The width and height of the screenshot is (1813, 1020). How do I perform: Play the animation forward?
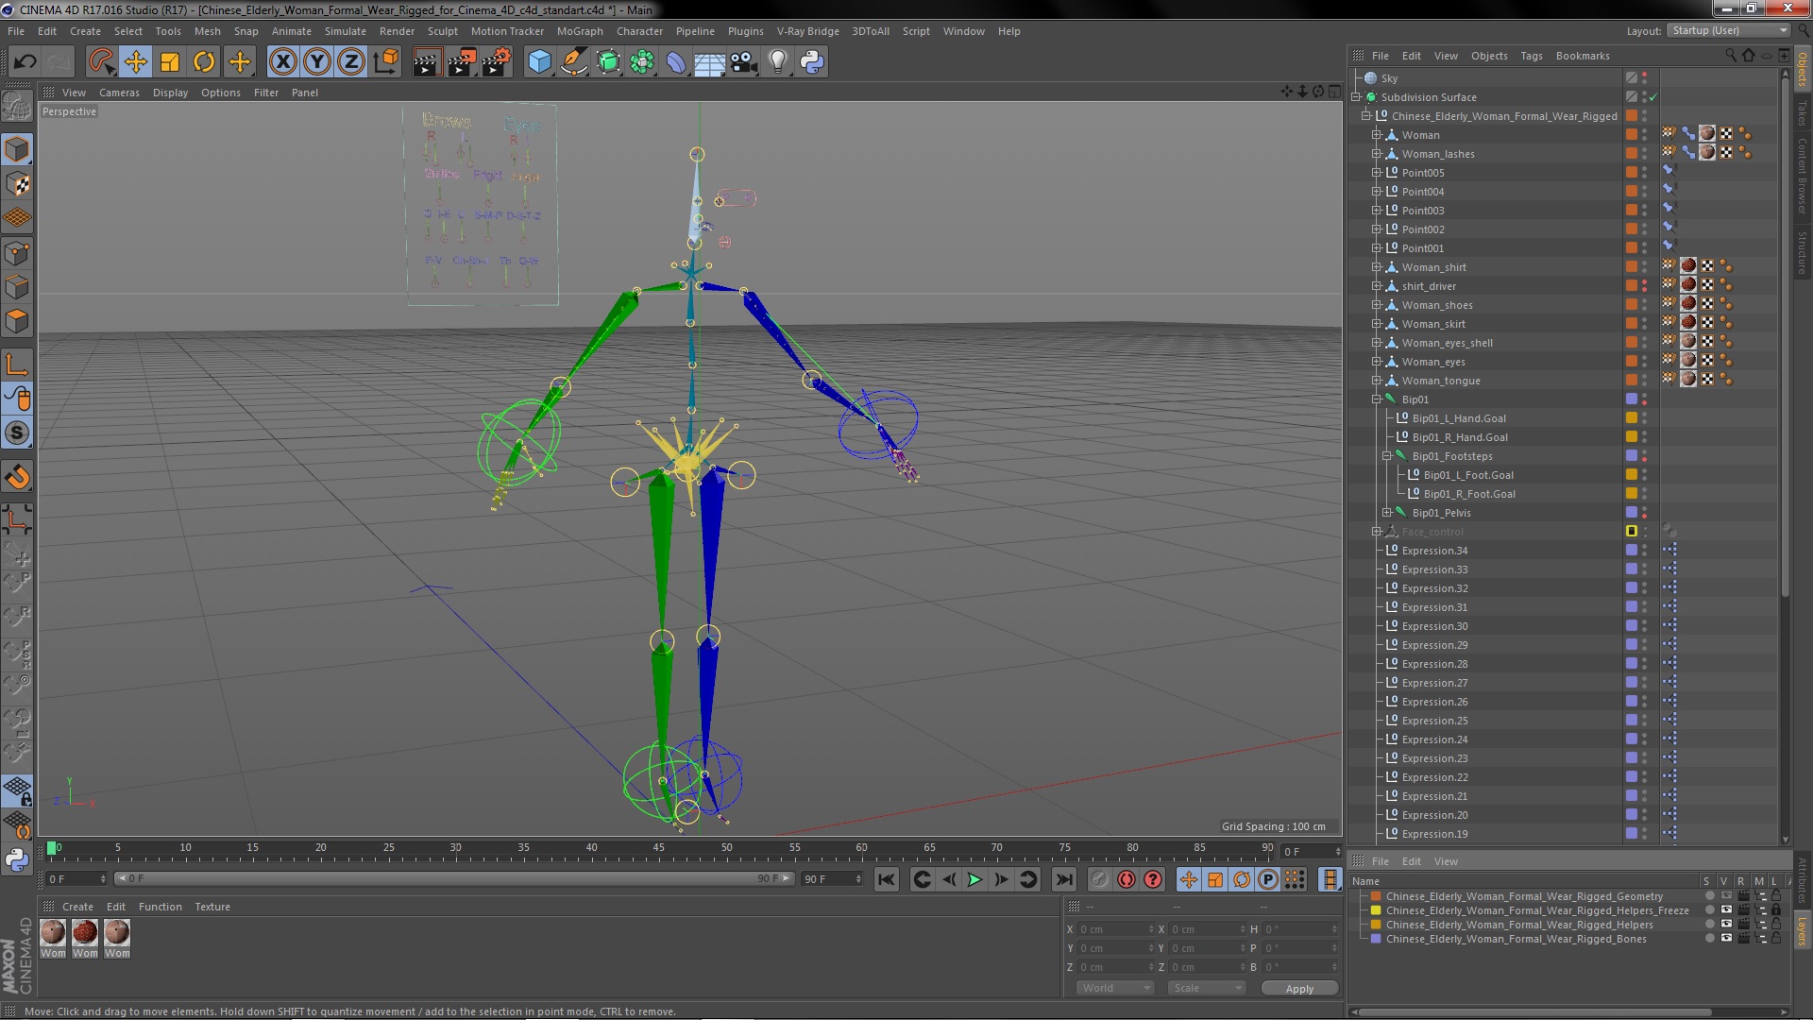pos(974,880)
